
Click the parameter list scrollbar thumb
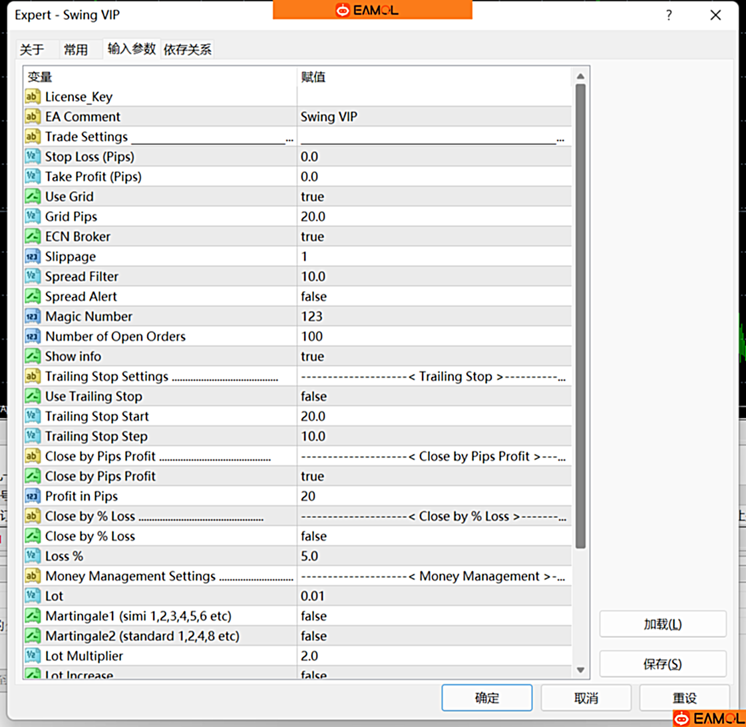point(580,317)
